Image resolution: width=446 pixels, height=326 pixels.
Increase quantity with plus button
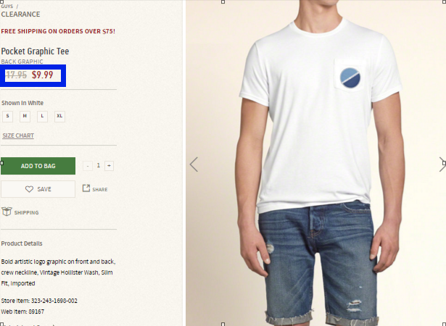(109, 166)
